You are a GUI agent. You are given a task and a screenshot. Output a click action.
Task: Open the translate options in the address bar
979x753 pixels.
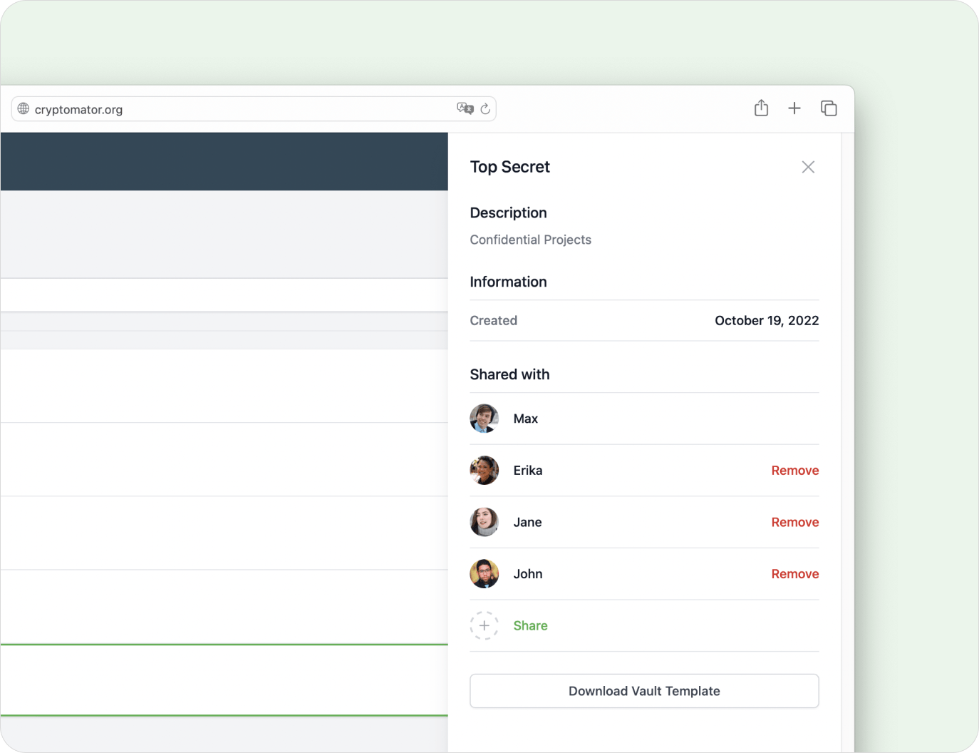point(465,108)
